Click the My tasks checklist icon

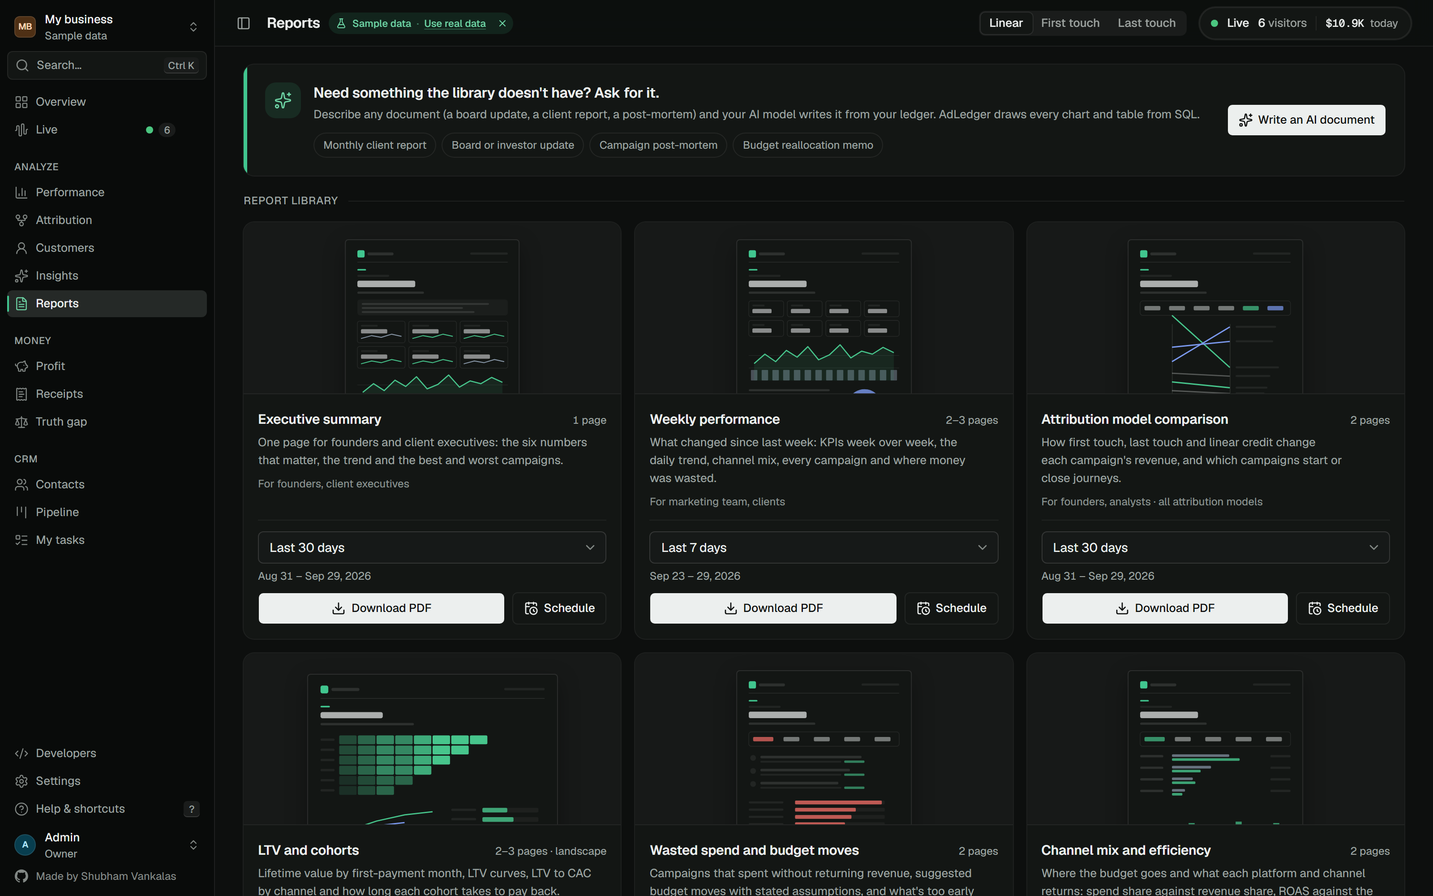click(21, 540)
